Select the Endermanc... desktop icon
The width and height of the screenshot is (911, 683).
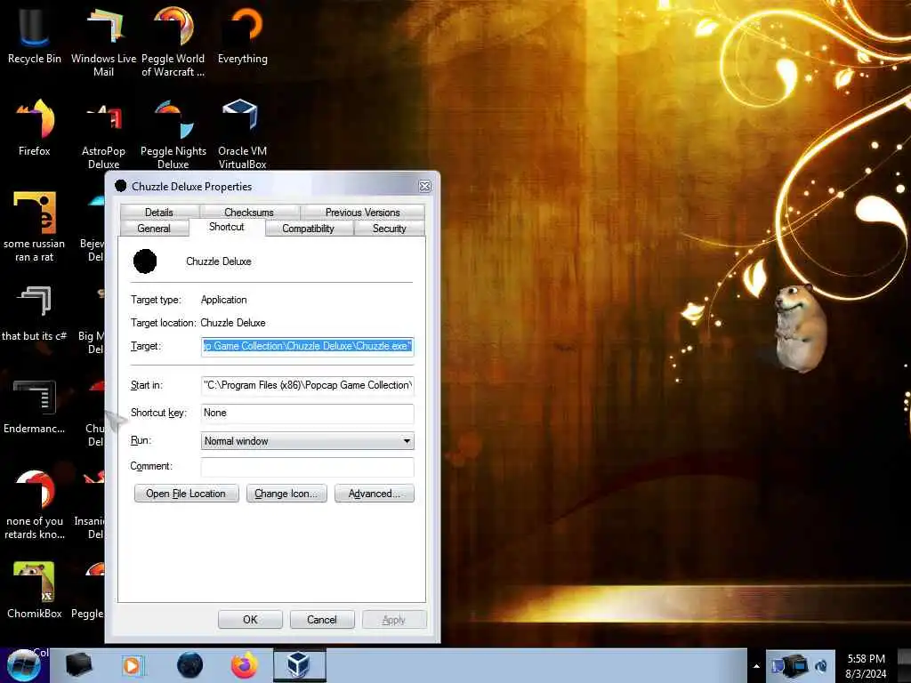pyautogui.click(x=34, y=406)
